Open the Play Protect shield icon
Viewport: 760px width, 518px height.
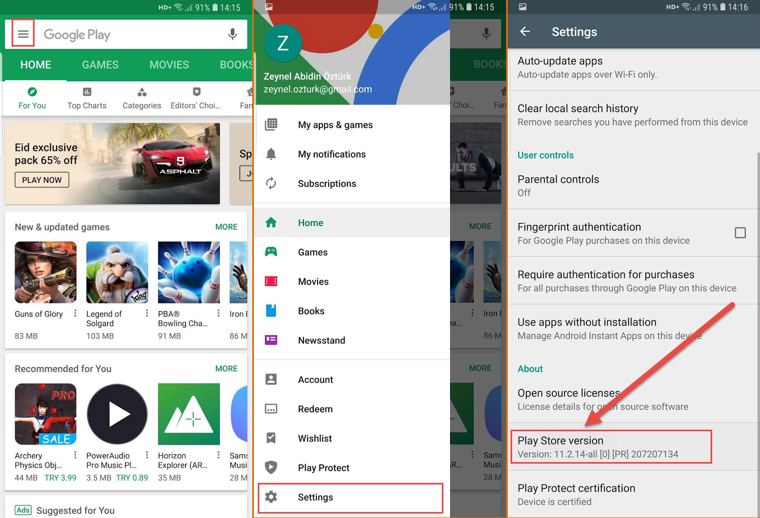coord(271,468)
